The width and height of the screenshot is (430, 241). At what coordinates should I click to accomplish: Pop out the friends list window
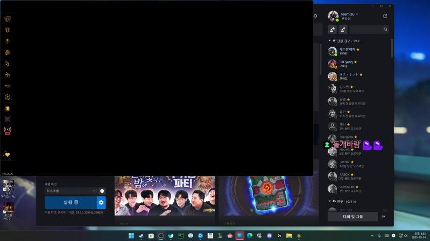(385, 16)
